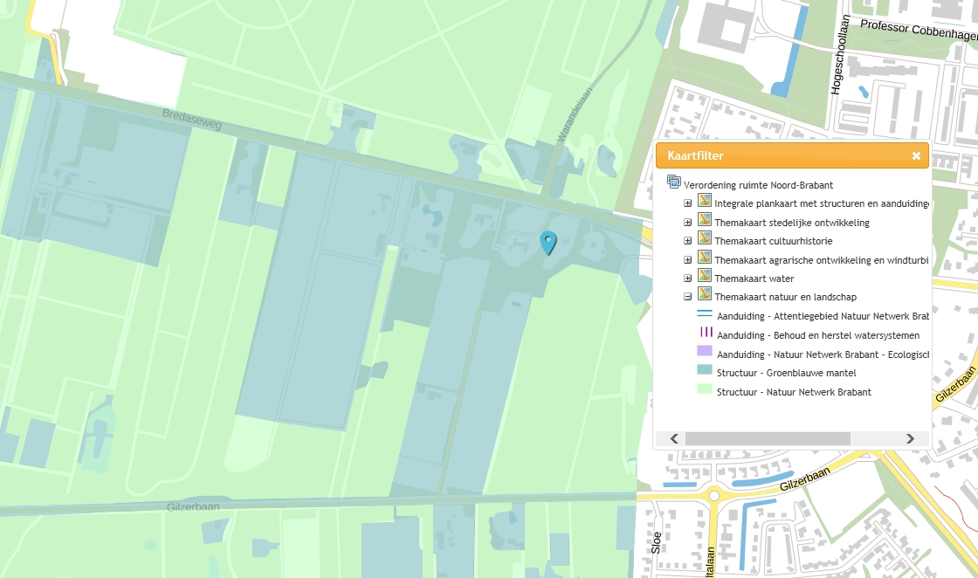Expand the Themakaart cultuurhistorie node
This screenshot has height=578, width=978.
(687, 241)
